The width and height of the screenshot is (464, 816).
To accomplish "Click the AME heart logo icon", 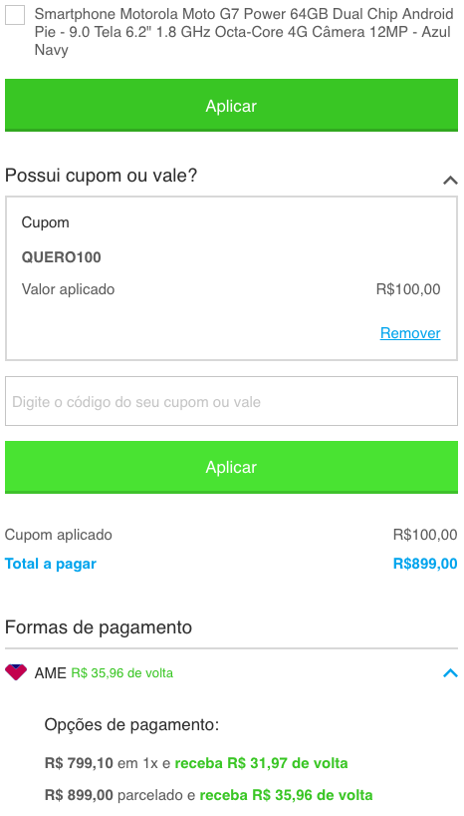I will point(16,672).
